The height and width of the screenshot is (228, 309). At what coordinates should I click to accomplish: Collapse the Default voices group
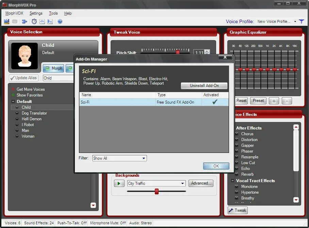click(13, 102)
